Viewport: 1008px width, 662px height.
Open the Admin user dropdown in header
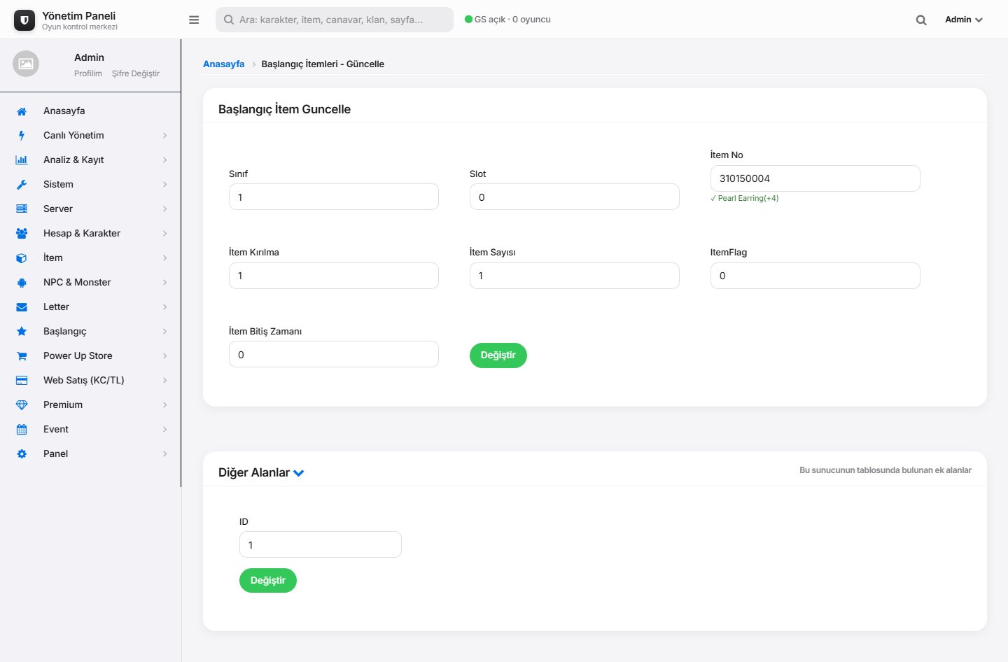point(964,20)
